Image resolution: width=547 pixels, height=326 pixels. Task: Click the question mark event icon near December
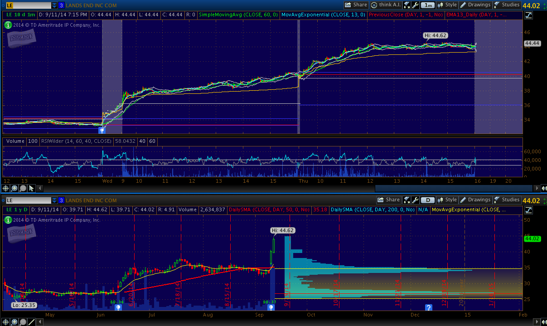428,307
